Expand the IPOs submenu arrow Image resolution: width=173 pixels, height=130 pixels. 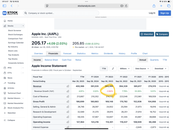click(x=23, y=68)
